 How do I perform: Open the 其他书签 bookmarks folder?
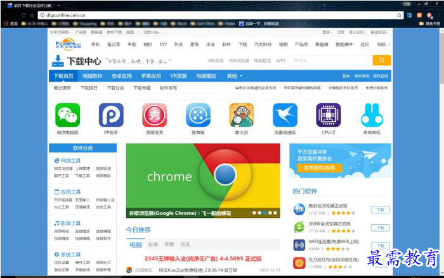click(x=429, y=24)
